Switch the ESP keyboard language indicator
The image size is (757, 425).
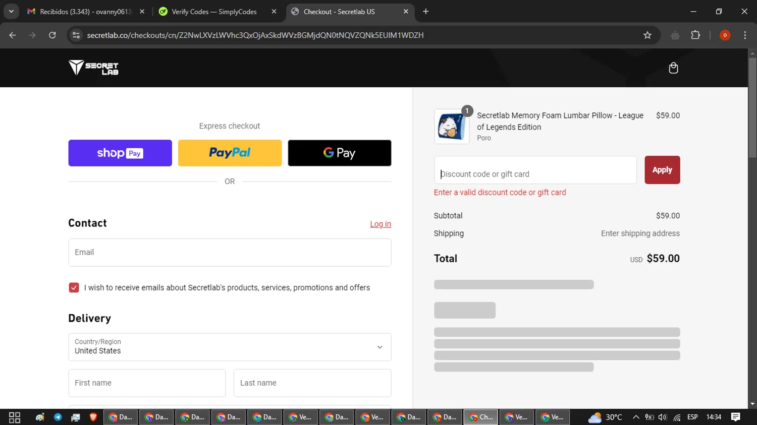click(x=692, y=417)
